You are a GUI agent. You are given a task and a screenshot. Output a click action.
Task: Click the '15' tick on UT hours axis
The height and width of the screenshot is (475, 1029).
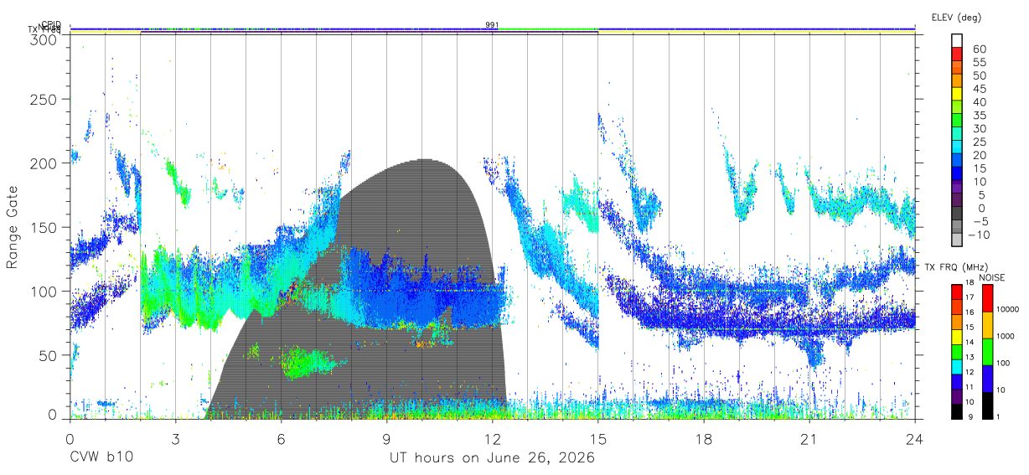598,438
